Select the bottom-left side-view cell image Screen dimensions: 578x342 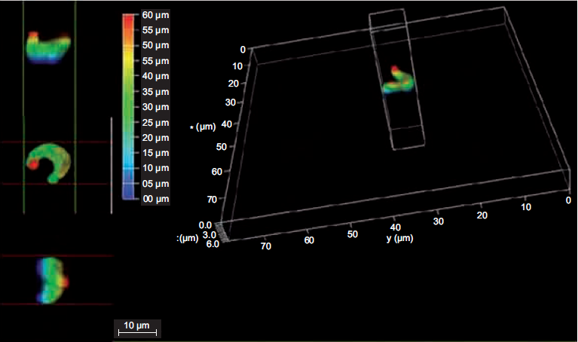click(53, 278)
